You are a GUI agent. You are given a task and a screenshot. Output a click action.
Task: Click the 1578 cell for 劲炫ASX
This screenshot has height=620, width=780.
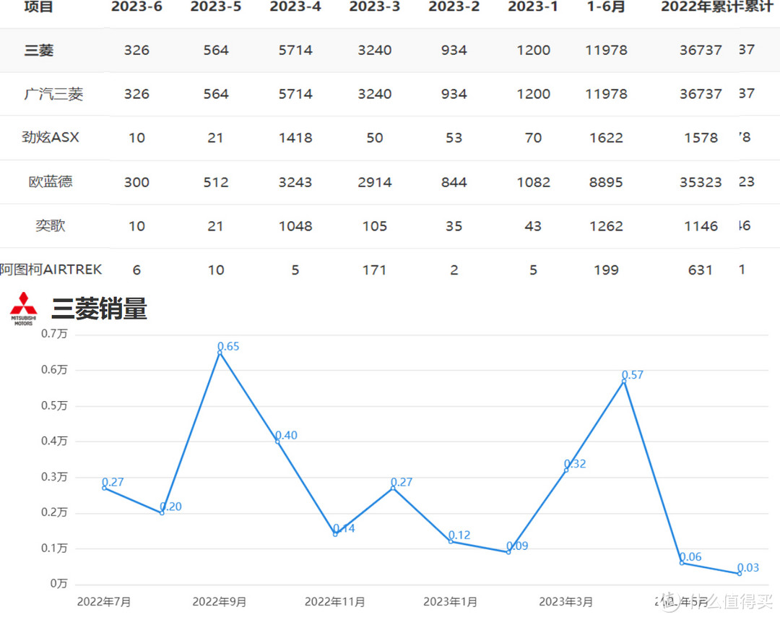pyautogui.click(x=701, y=138)
